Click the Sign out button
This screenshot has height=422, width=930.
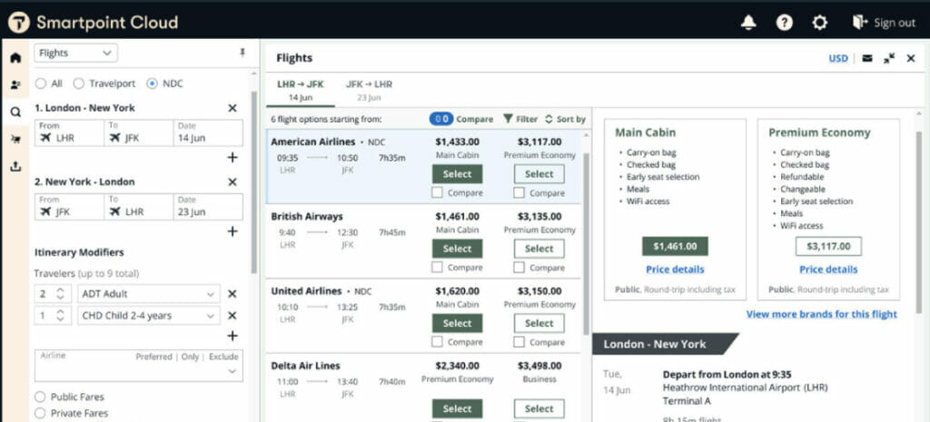tap(884, 23)
